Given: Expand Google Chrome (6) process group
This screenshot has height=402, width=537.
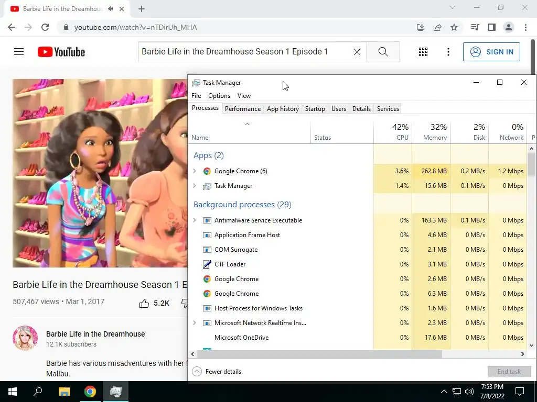Looking at the screenshot, I should click(x=195, y=171).
